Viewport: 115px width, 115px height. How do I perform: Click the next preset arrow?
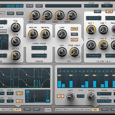point(20,6)
